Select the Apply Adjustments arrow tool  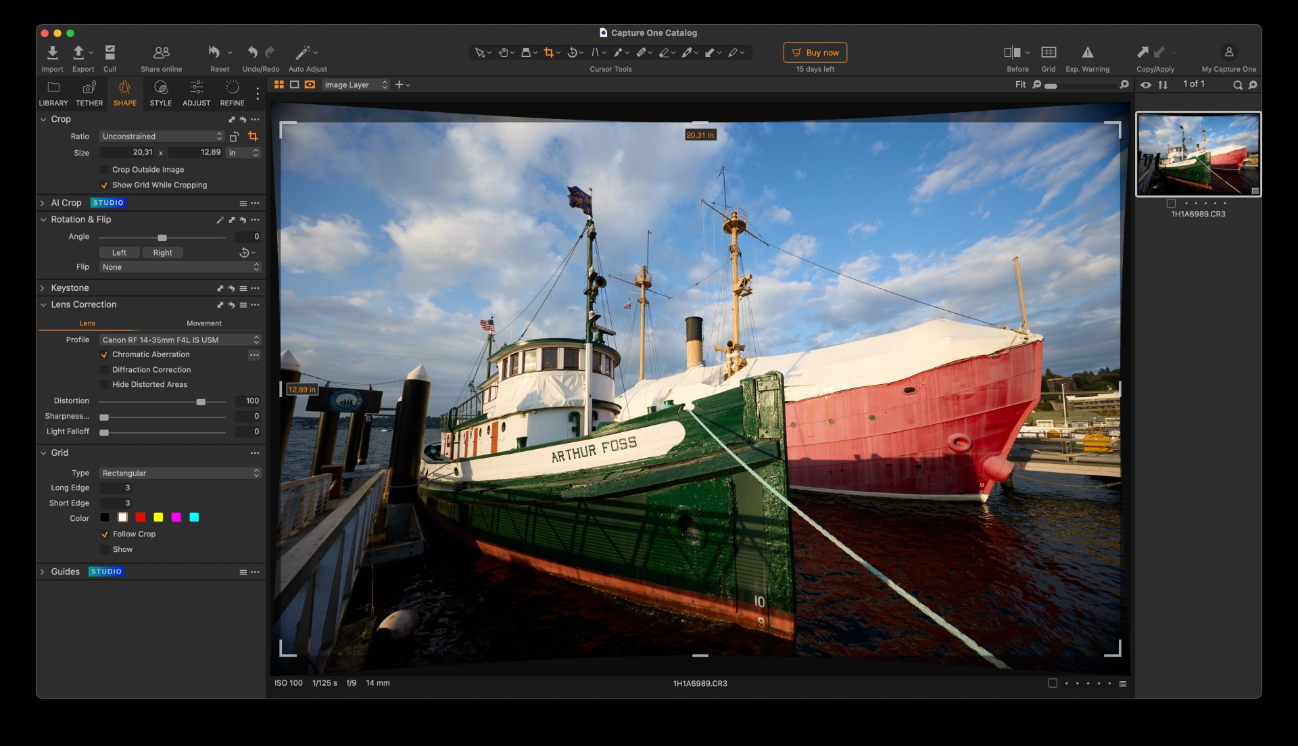710,53
